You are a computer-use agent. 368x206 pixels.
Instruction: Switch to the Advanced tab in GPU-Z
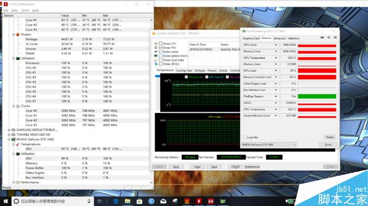pyautogui.click(x=279, y=38)
